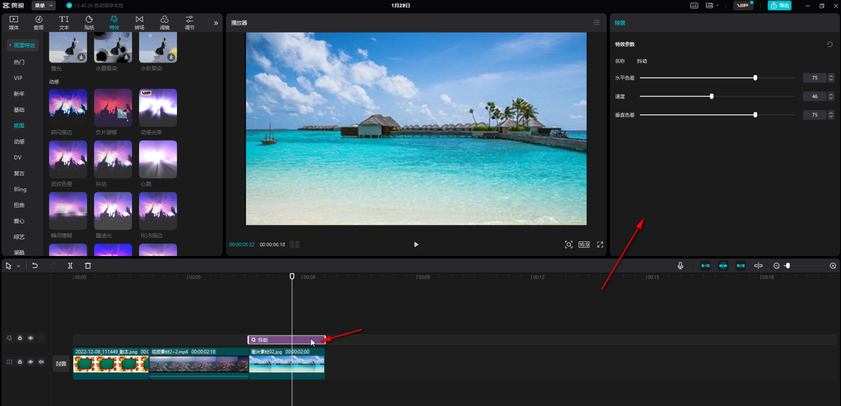Open fullscreen preview in the player

[x=600, y=245]
